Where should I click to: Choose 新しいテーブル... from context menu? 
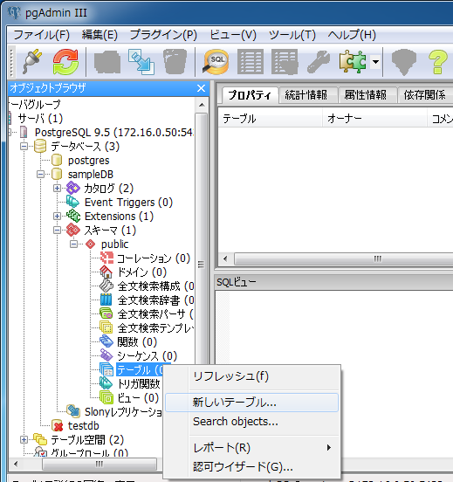[x=252, y=403]
